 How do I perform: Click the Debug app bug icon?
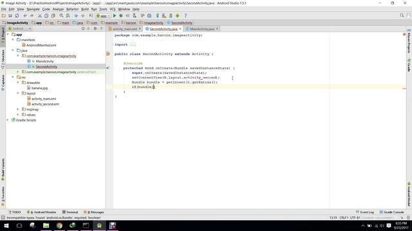(121, 15)
